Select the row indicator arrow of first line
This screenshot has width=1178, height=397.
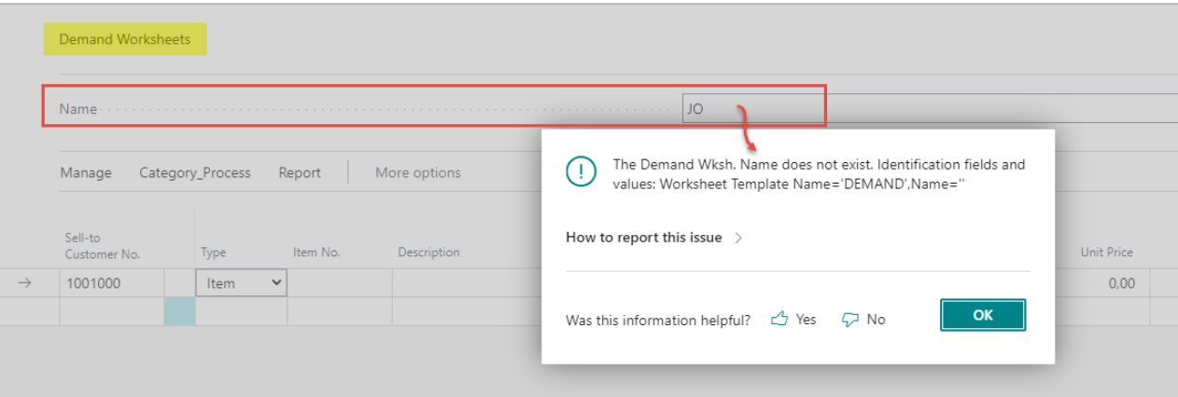pos(25,283)
